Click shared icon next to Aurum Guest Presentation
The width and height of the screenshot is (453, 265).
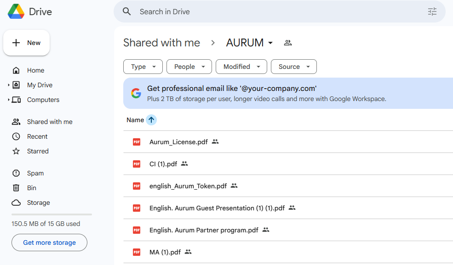click(292, 208)
